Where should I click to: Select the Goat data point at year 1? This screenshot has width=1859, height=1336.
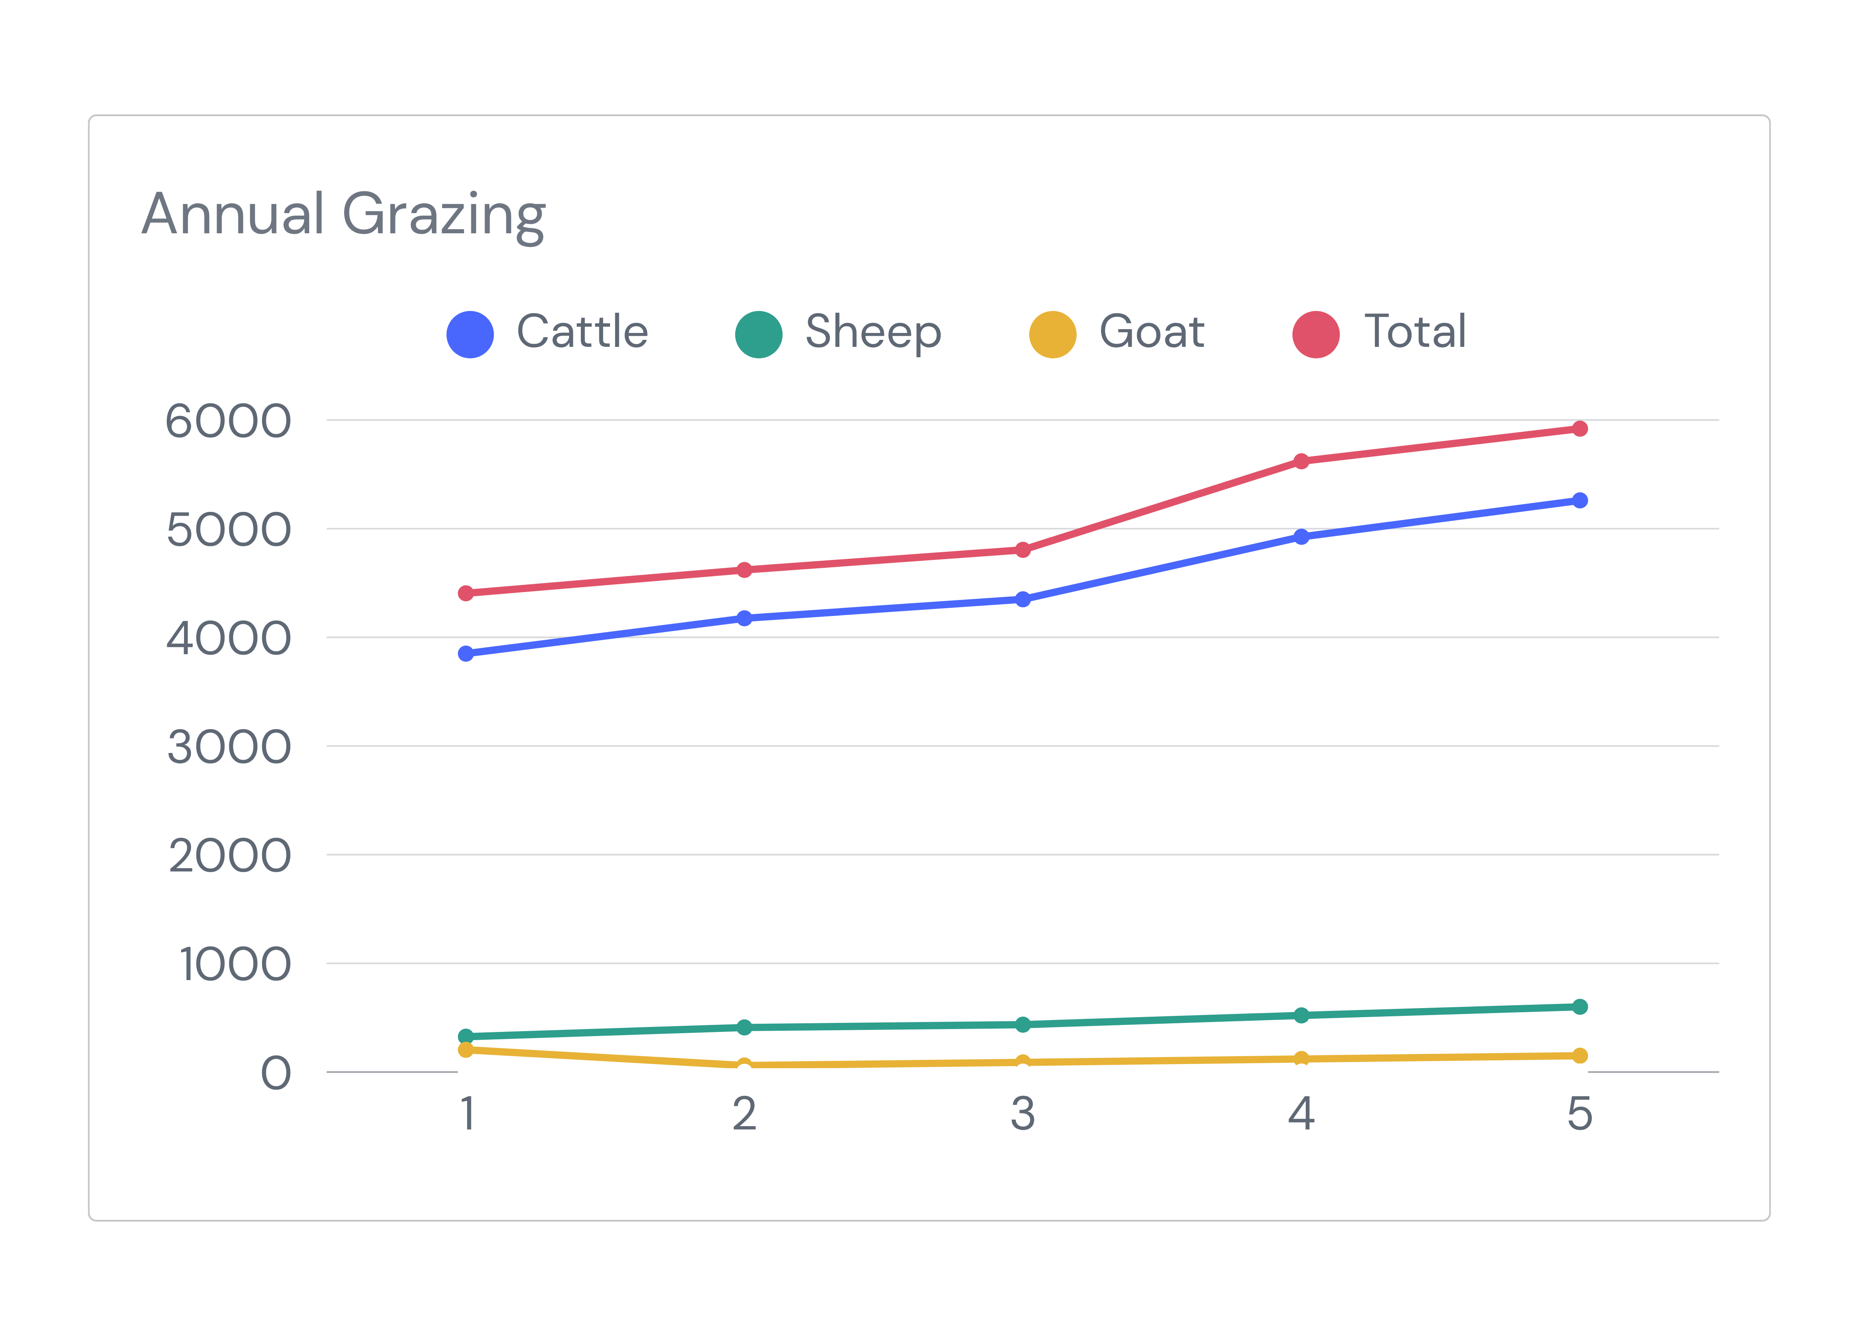(466, 1049)
